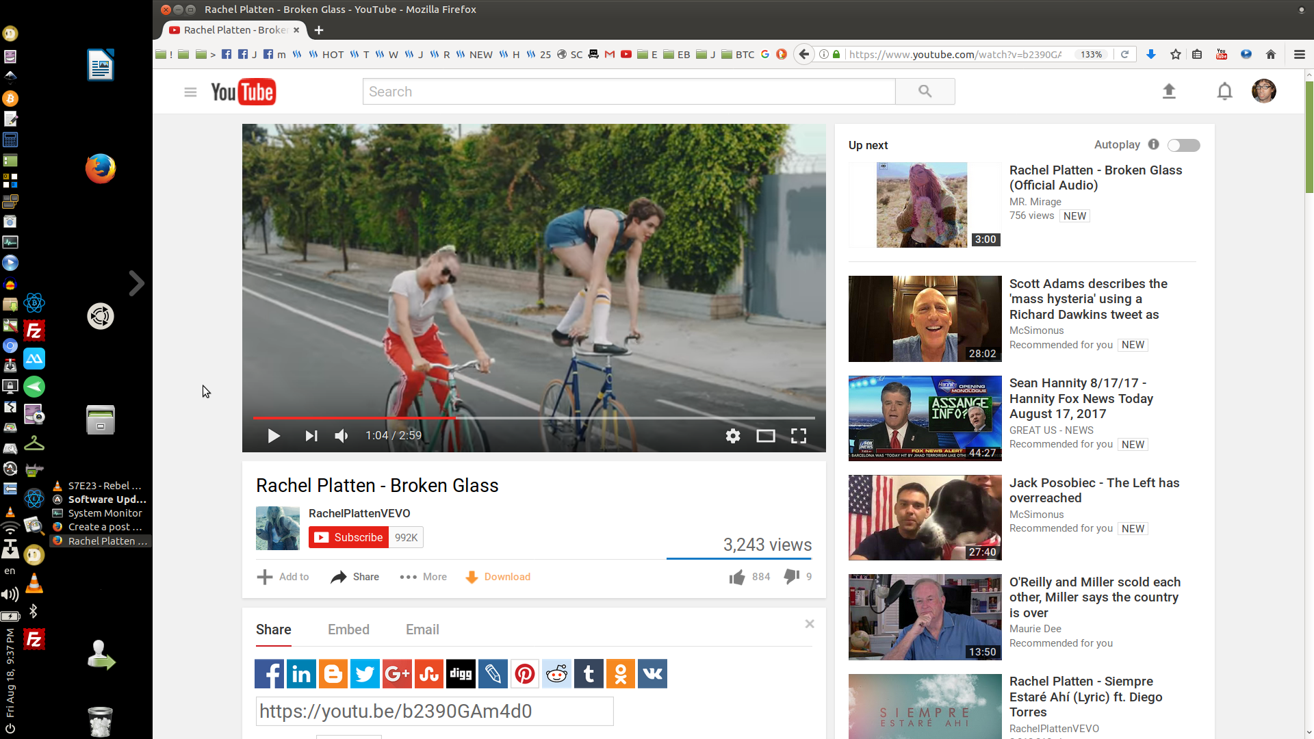
Task: Select the Email tab
Action: pos(422,630)
